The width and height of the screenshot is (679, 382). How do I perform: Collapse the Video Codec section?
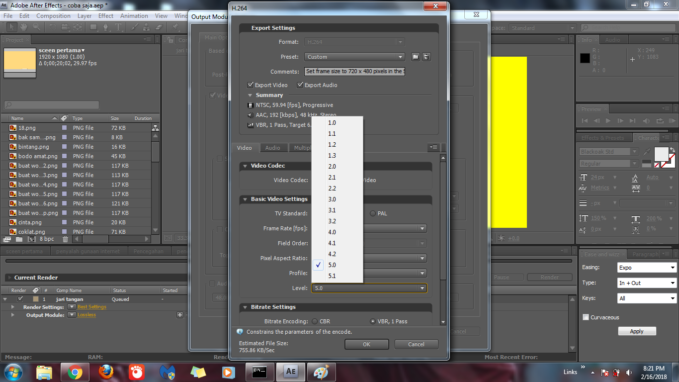245,166
